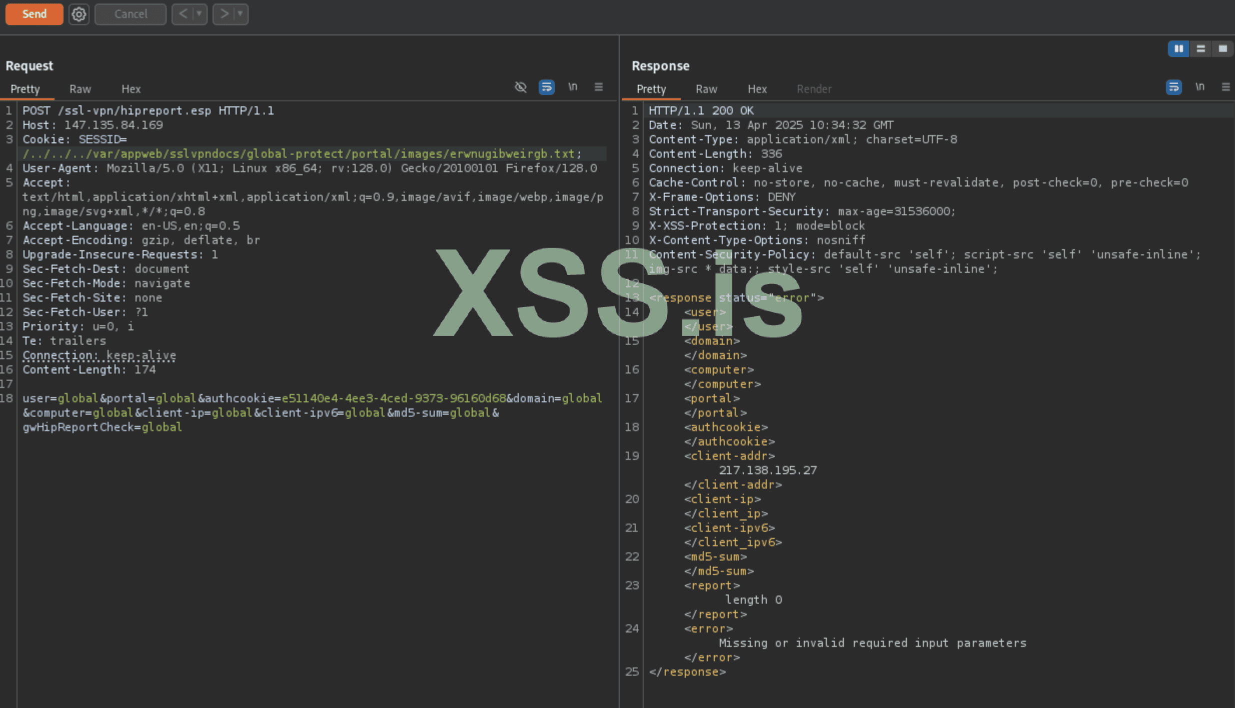Toggle Request show newline characters icon
The height and width of the screenshot is (708, 1235).
pyautogui.click(x=573, y=87)
